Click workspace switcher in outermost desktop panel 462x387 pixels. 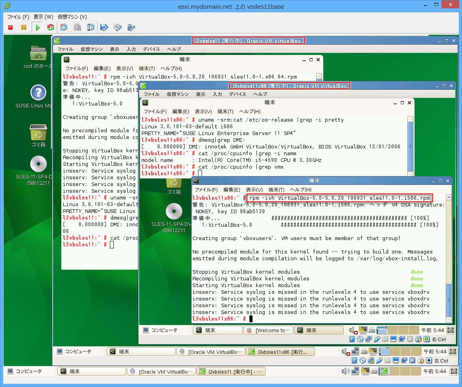pos(401,371)
